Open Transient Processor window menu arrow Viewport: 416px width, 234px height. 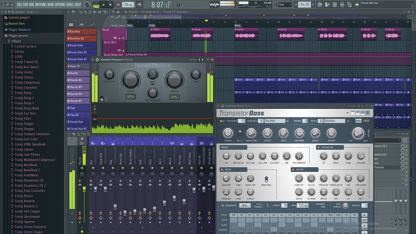(x=93, y=60)
